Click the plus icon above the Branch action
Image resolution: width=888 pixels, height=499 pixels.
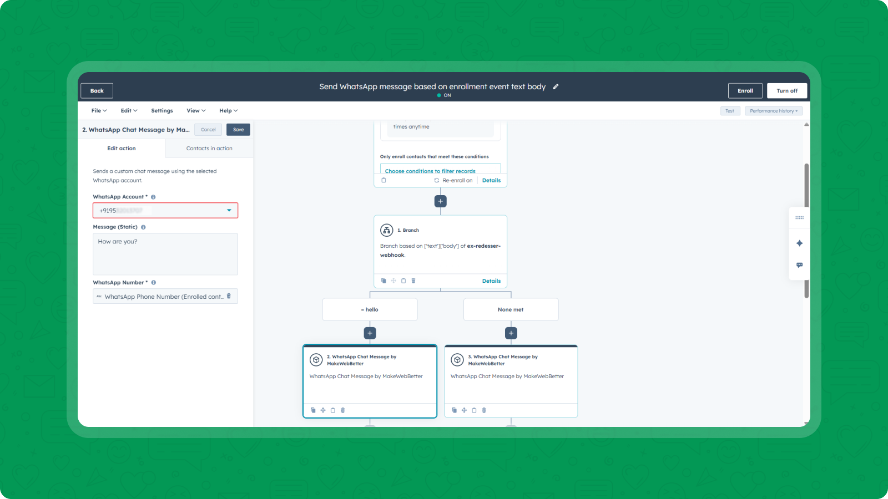[440, 201]
